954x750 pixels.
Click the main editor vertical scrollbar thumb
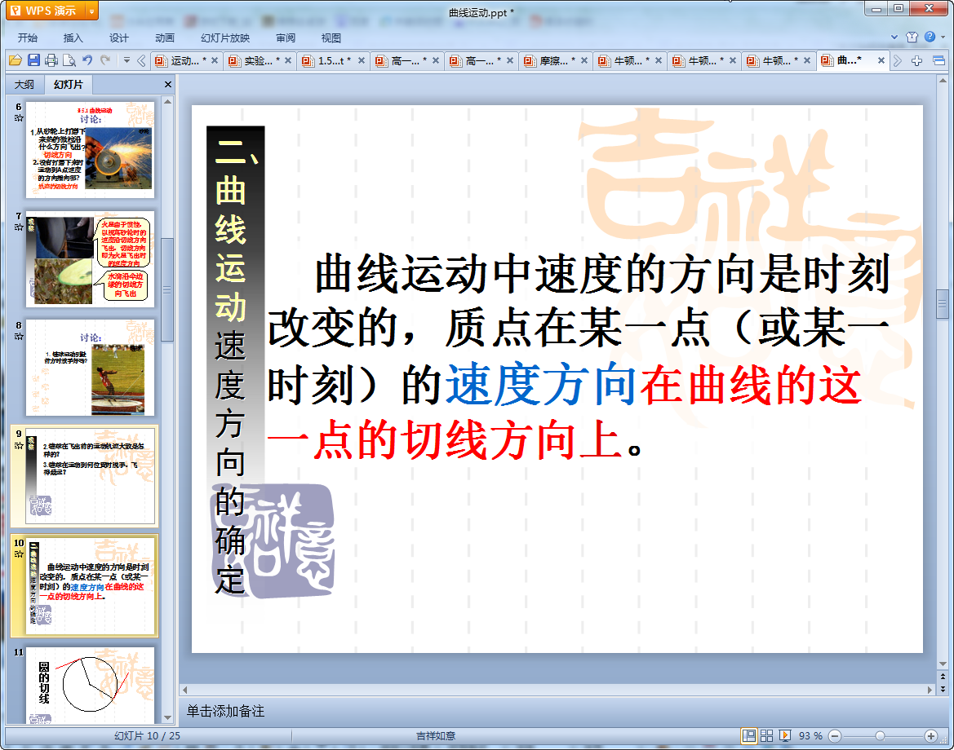tap(943, 305)
